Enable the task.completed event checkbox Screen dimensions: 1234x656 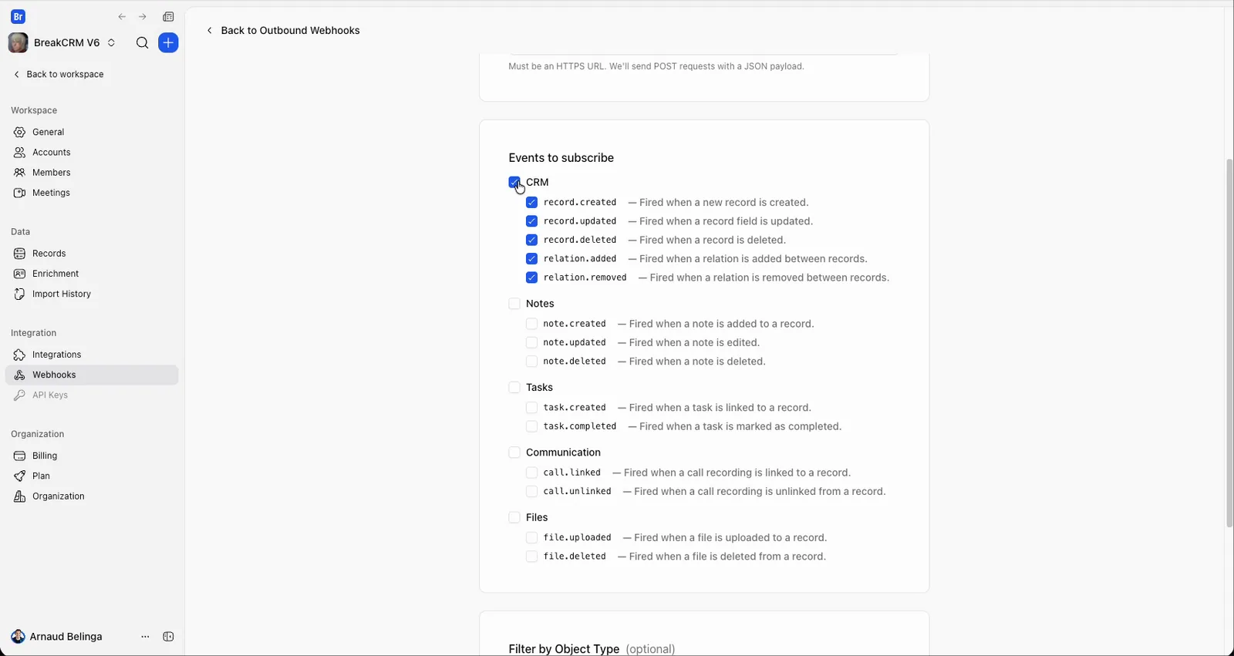point(531,426)
